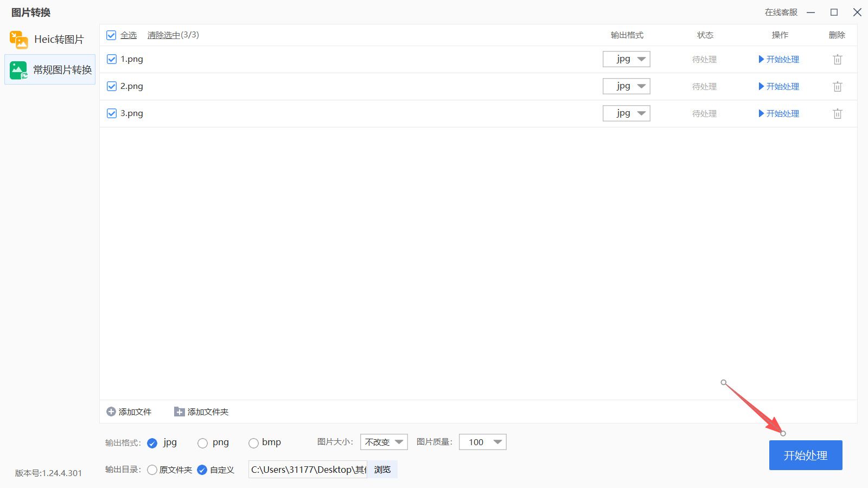Open 在线客服 online support

[781, 12]
